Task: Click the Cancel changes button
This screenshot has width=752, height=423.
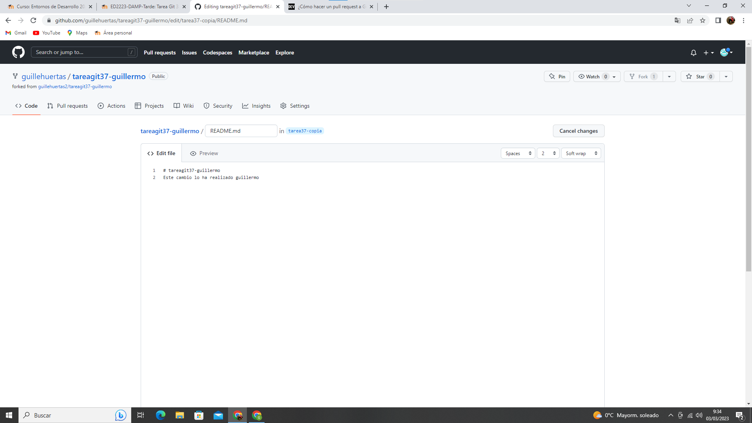Action: tap(578, 131)
